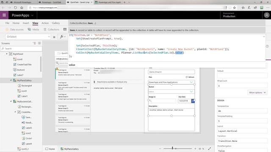The image size is (271, 152).
Task: Open the fx formula chevron
Action: (65, 37)
